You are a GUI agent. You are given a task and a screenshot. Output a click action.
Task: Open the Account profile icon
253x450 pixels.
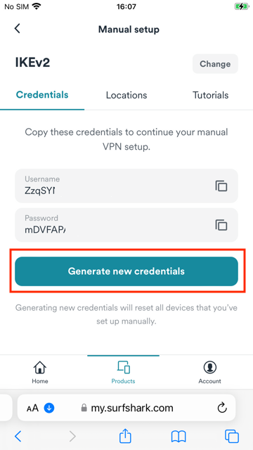point(210,367)
